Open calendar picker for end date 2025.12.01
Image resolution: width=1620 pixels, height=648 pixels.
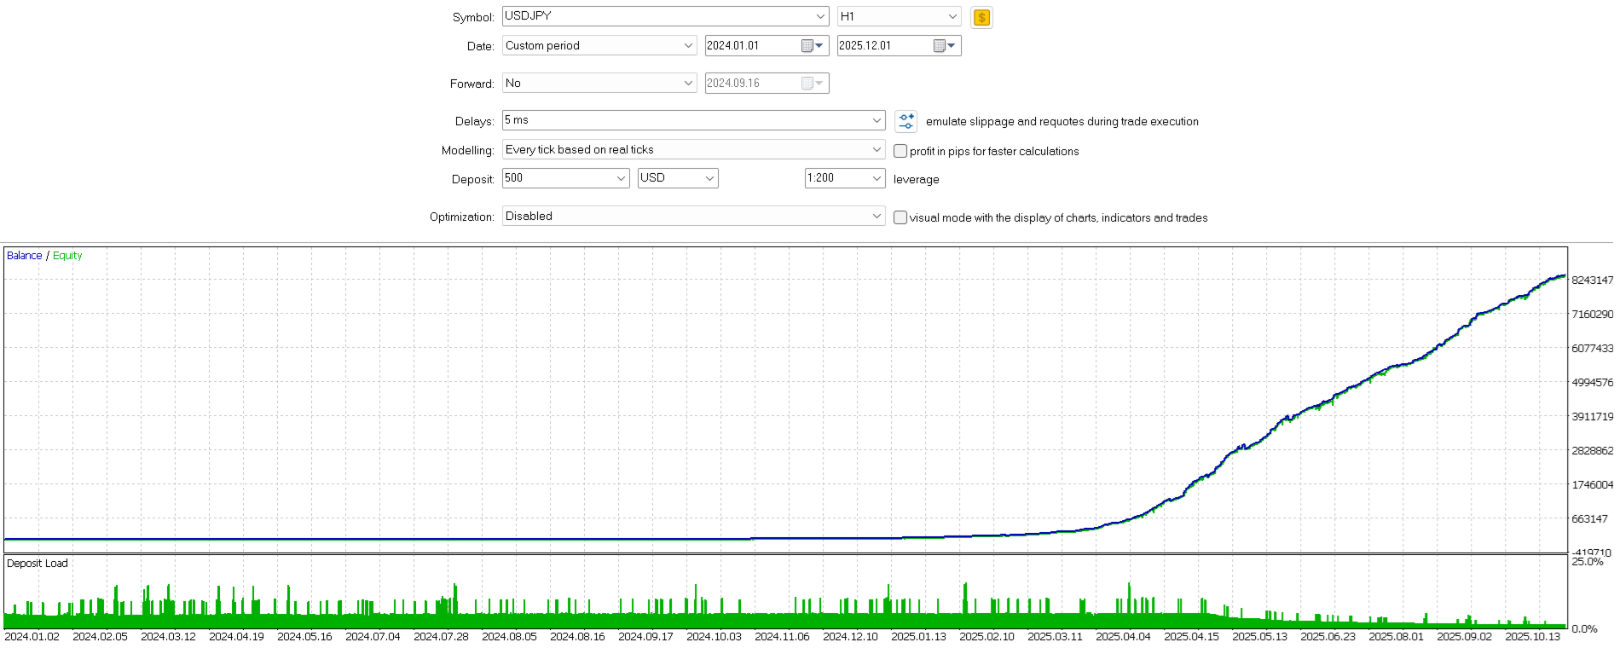945,46
